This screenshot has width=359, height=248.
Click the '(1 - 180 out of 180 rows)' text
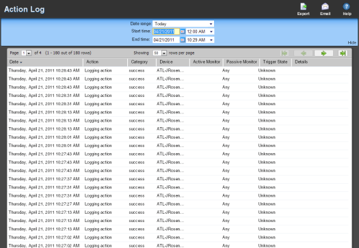[68, 53]
